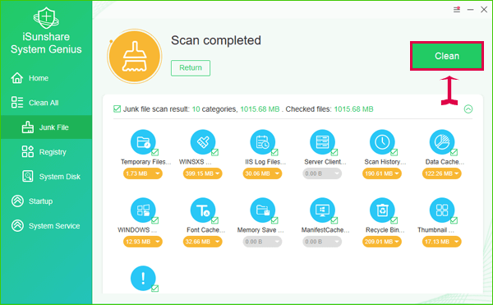This screenshot has height=305, width=493.
Task: Open the 32.66 MB Font Cache dropdown
Action: [202, 242]
